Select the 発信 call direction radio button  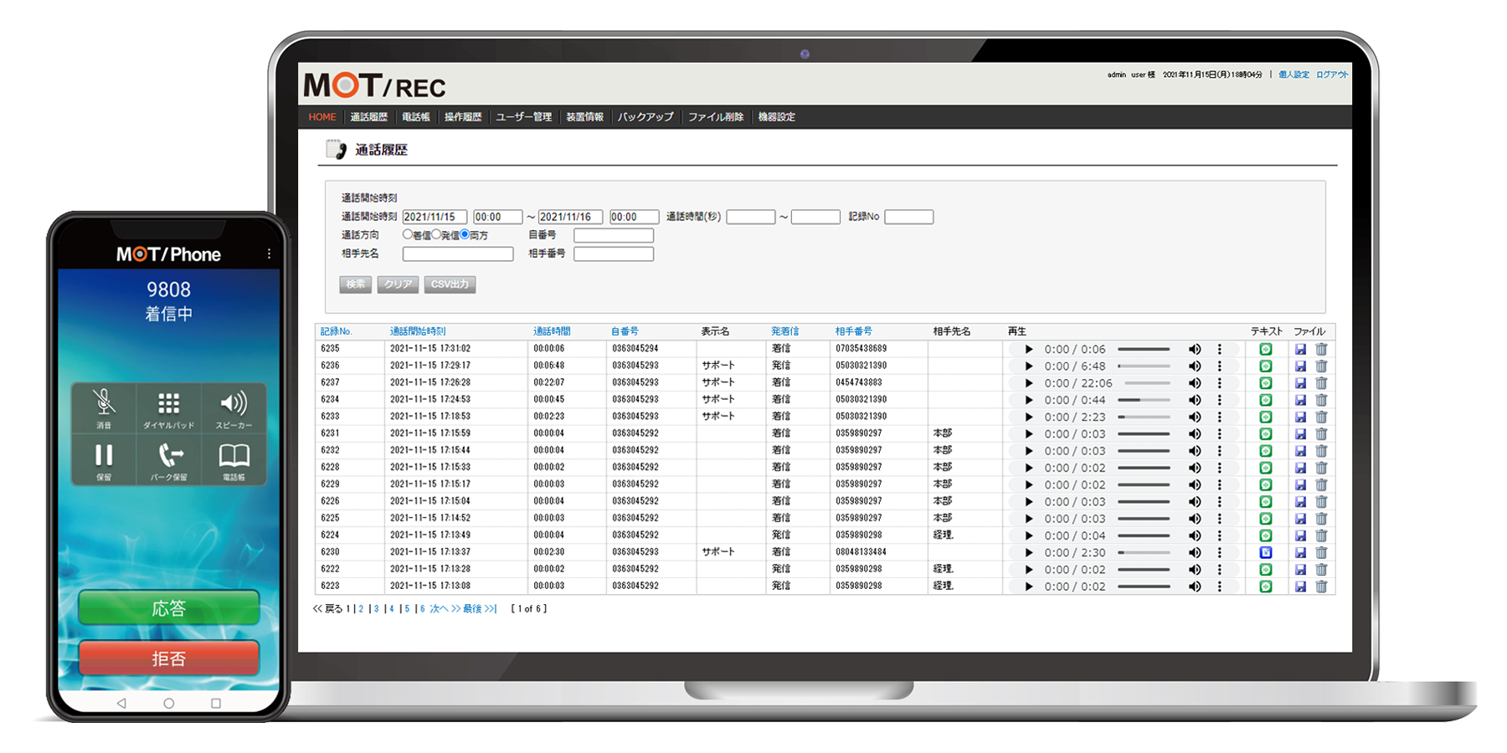click(x=436, y=234)
